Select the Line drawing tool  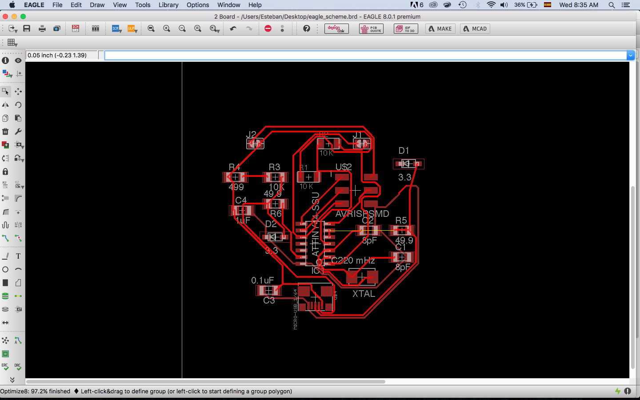5,256
